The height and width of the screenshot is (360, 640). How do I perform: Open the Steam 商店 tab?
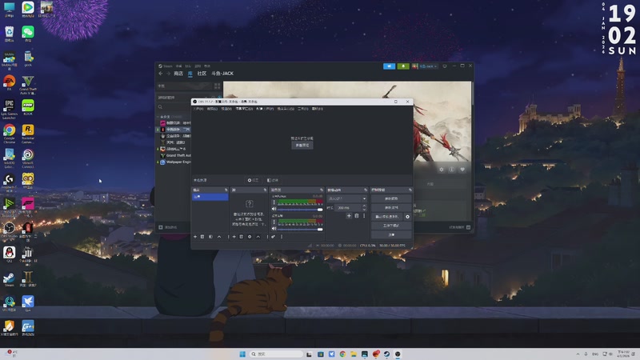[x=178, y=74]
